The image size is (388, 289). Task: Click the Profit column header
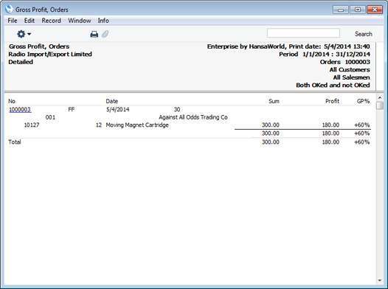point(332,101)
